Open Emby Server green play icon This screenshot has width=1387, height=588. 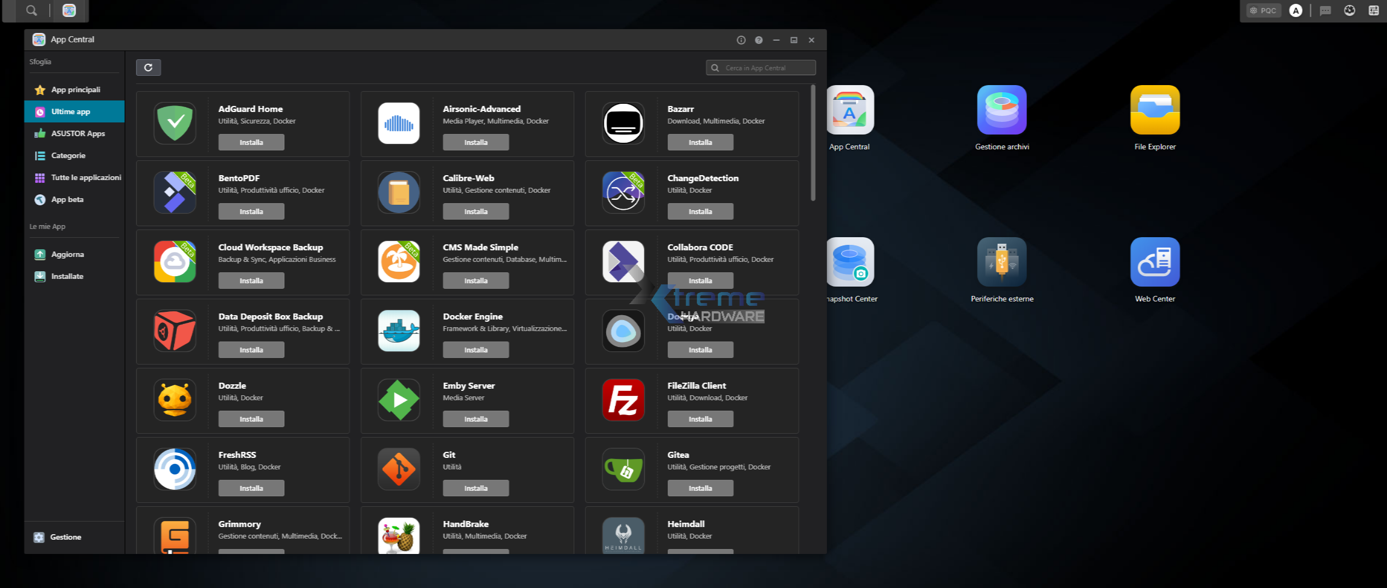[x=399, y=400]
